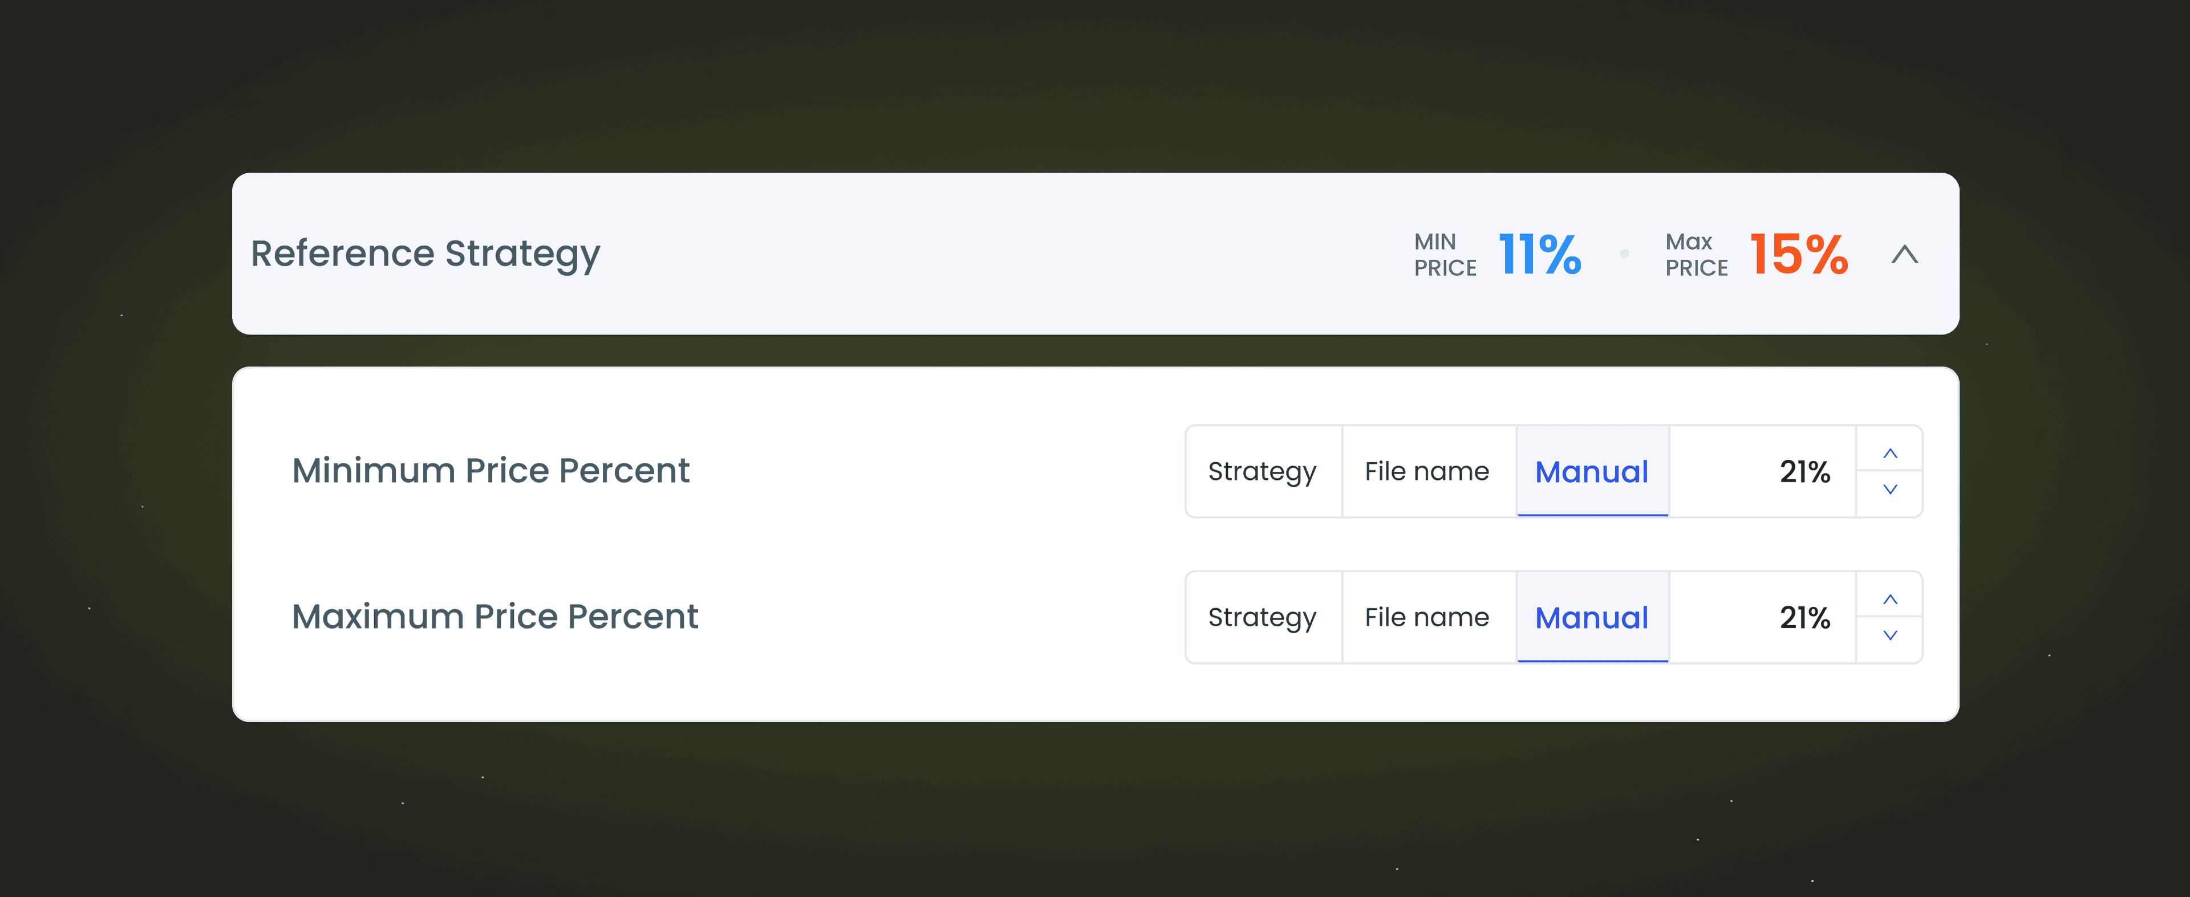Viewport: 2190px width, 897px height.
Task: Decrease Maximum Price Percent with down arrow
Action: pos(1890,636)
